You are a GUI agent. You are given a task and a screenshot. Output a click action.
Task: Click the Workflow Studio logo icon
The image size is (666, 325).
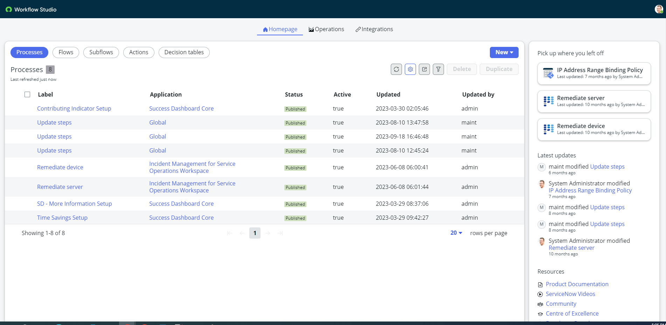point(9,9)
